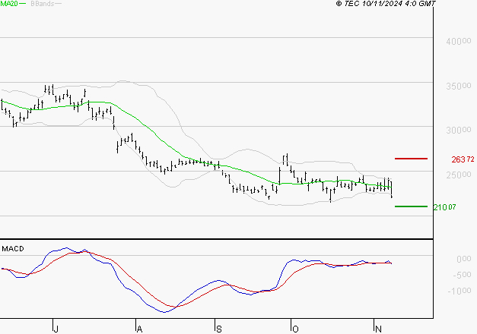Click the N month marker on time axis

(378, 329)
